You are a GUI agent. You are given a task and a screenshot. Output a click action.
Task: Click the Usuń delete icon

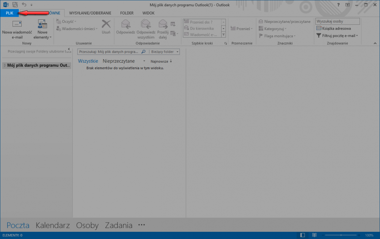click(x=106, y=27)
